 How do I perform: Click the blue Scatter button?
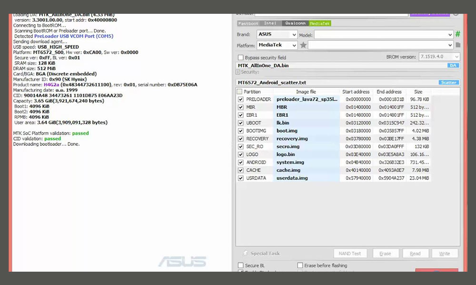[449, 82]
